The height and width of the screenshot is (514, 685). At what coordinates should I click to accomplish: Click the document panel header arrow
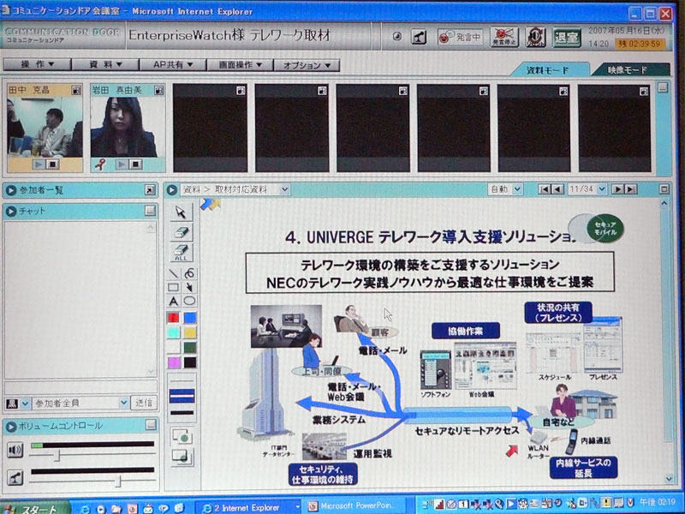(172, 189)
